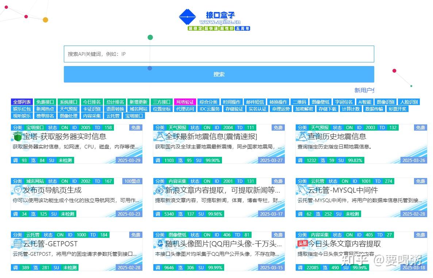This screenshot has width=433, height=278.
Task: Click the cloud icon on 云托管-MYSQL中间件 card
Action: pos(302,190)
